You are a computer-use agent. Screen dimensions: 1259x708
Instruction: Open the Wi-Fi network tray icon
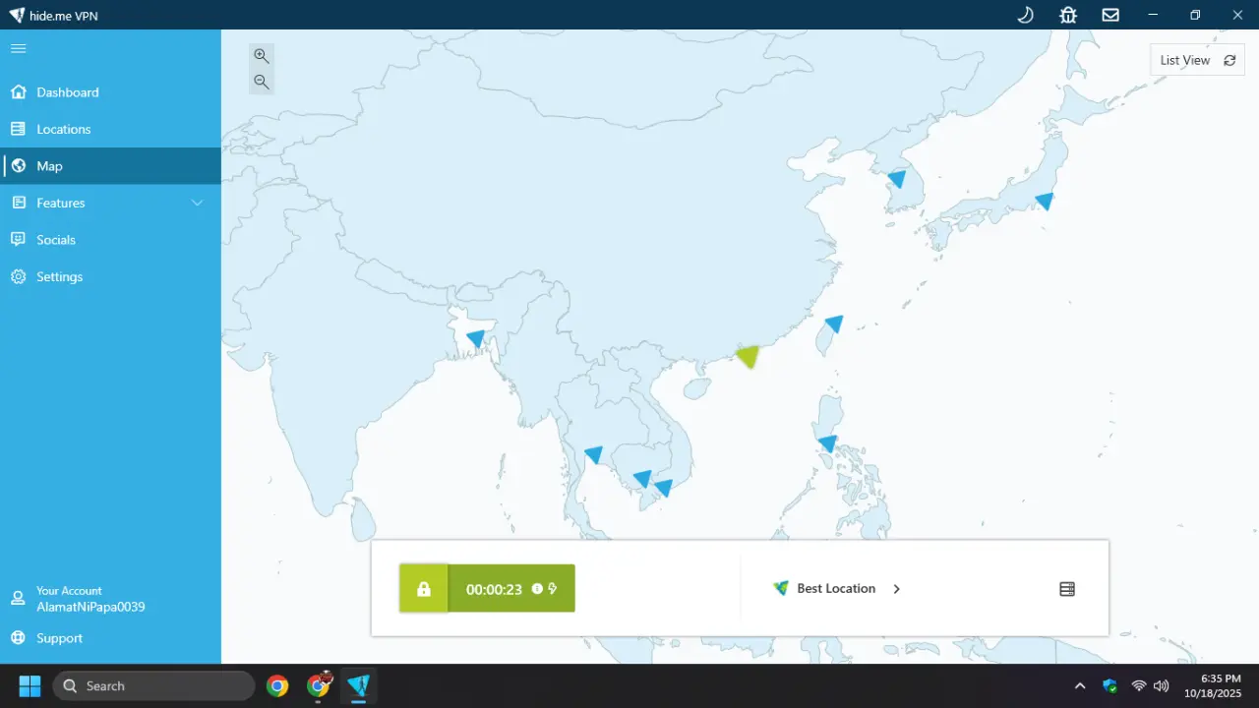(x=1139, y=685)
